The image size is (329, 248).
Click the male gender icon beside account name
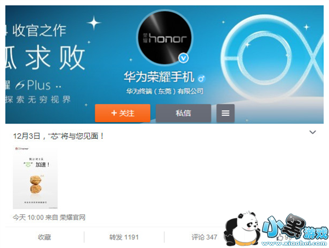202,78
